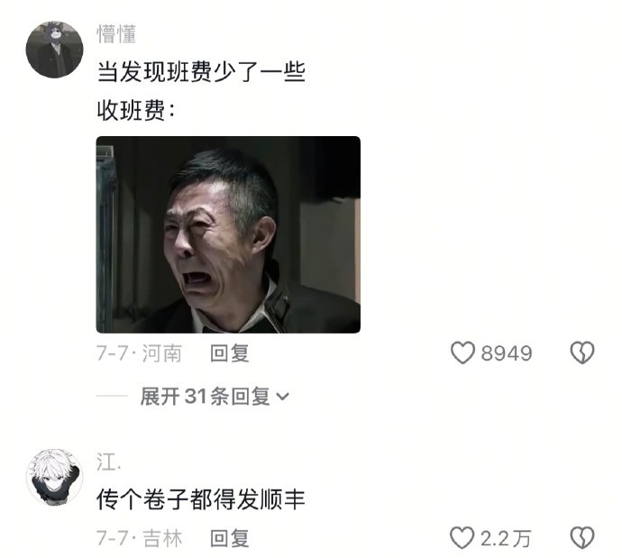Tap the 8949 like count
The height and width of the screenshot is (558, 622).
coord(507,353)
